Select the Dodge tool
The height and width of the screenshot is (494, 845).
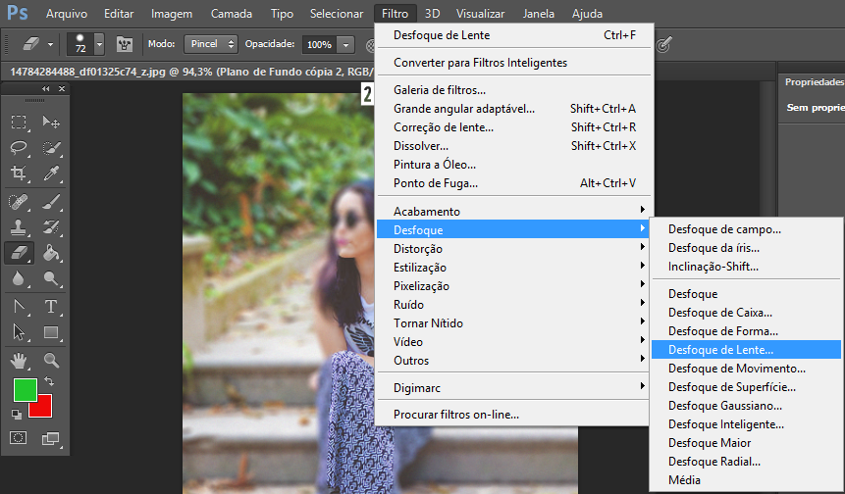point(51,278)
